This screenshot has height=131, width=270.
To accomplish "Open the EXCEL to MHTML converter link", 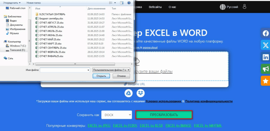I will click(208, 126).
